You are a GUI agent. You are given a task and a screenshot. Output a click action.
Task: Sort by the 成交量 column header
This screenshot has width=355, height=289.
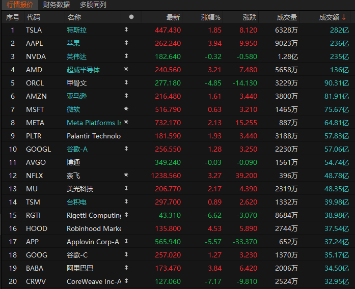click(x=287, y=17)
